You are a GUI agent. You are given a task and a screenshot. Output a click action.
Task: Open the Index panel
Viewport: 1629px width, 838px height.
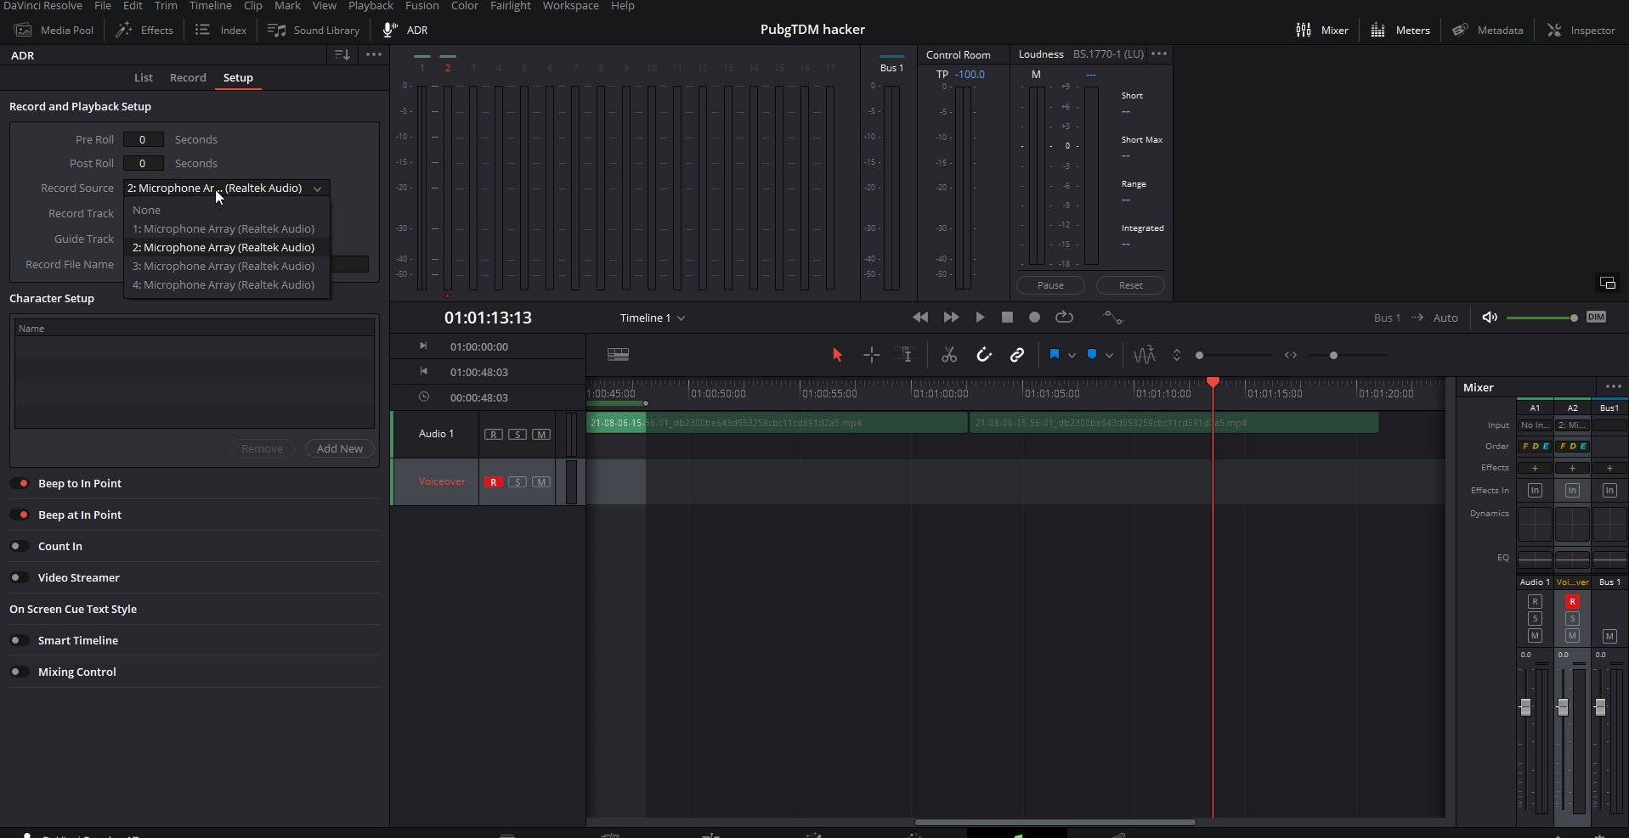pyautogui.click(x=221, y=30)
